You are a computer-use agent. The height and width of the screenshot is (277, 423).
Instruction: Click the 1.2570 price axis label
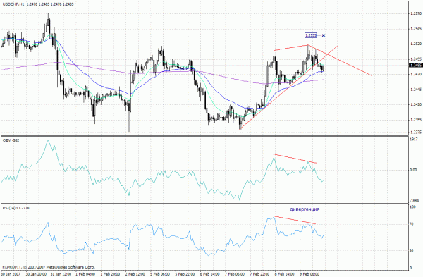pyautogui.click(x=416, y=13)
